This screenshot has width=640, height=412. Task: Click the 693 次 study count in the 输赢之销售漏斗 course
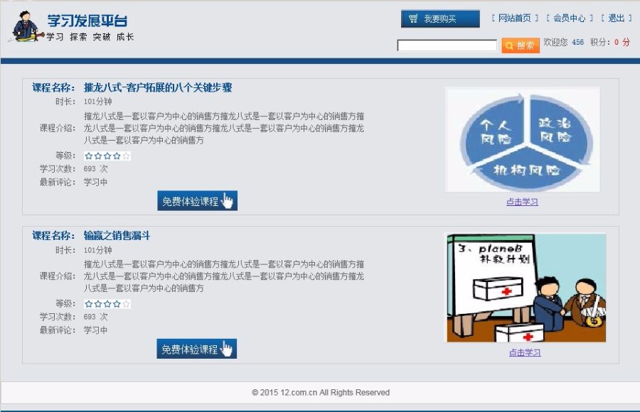95,317
